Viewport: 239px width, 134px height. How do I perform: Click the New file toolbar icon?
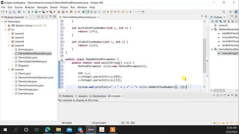click(3, 12)
